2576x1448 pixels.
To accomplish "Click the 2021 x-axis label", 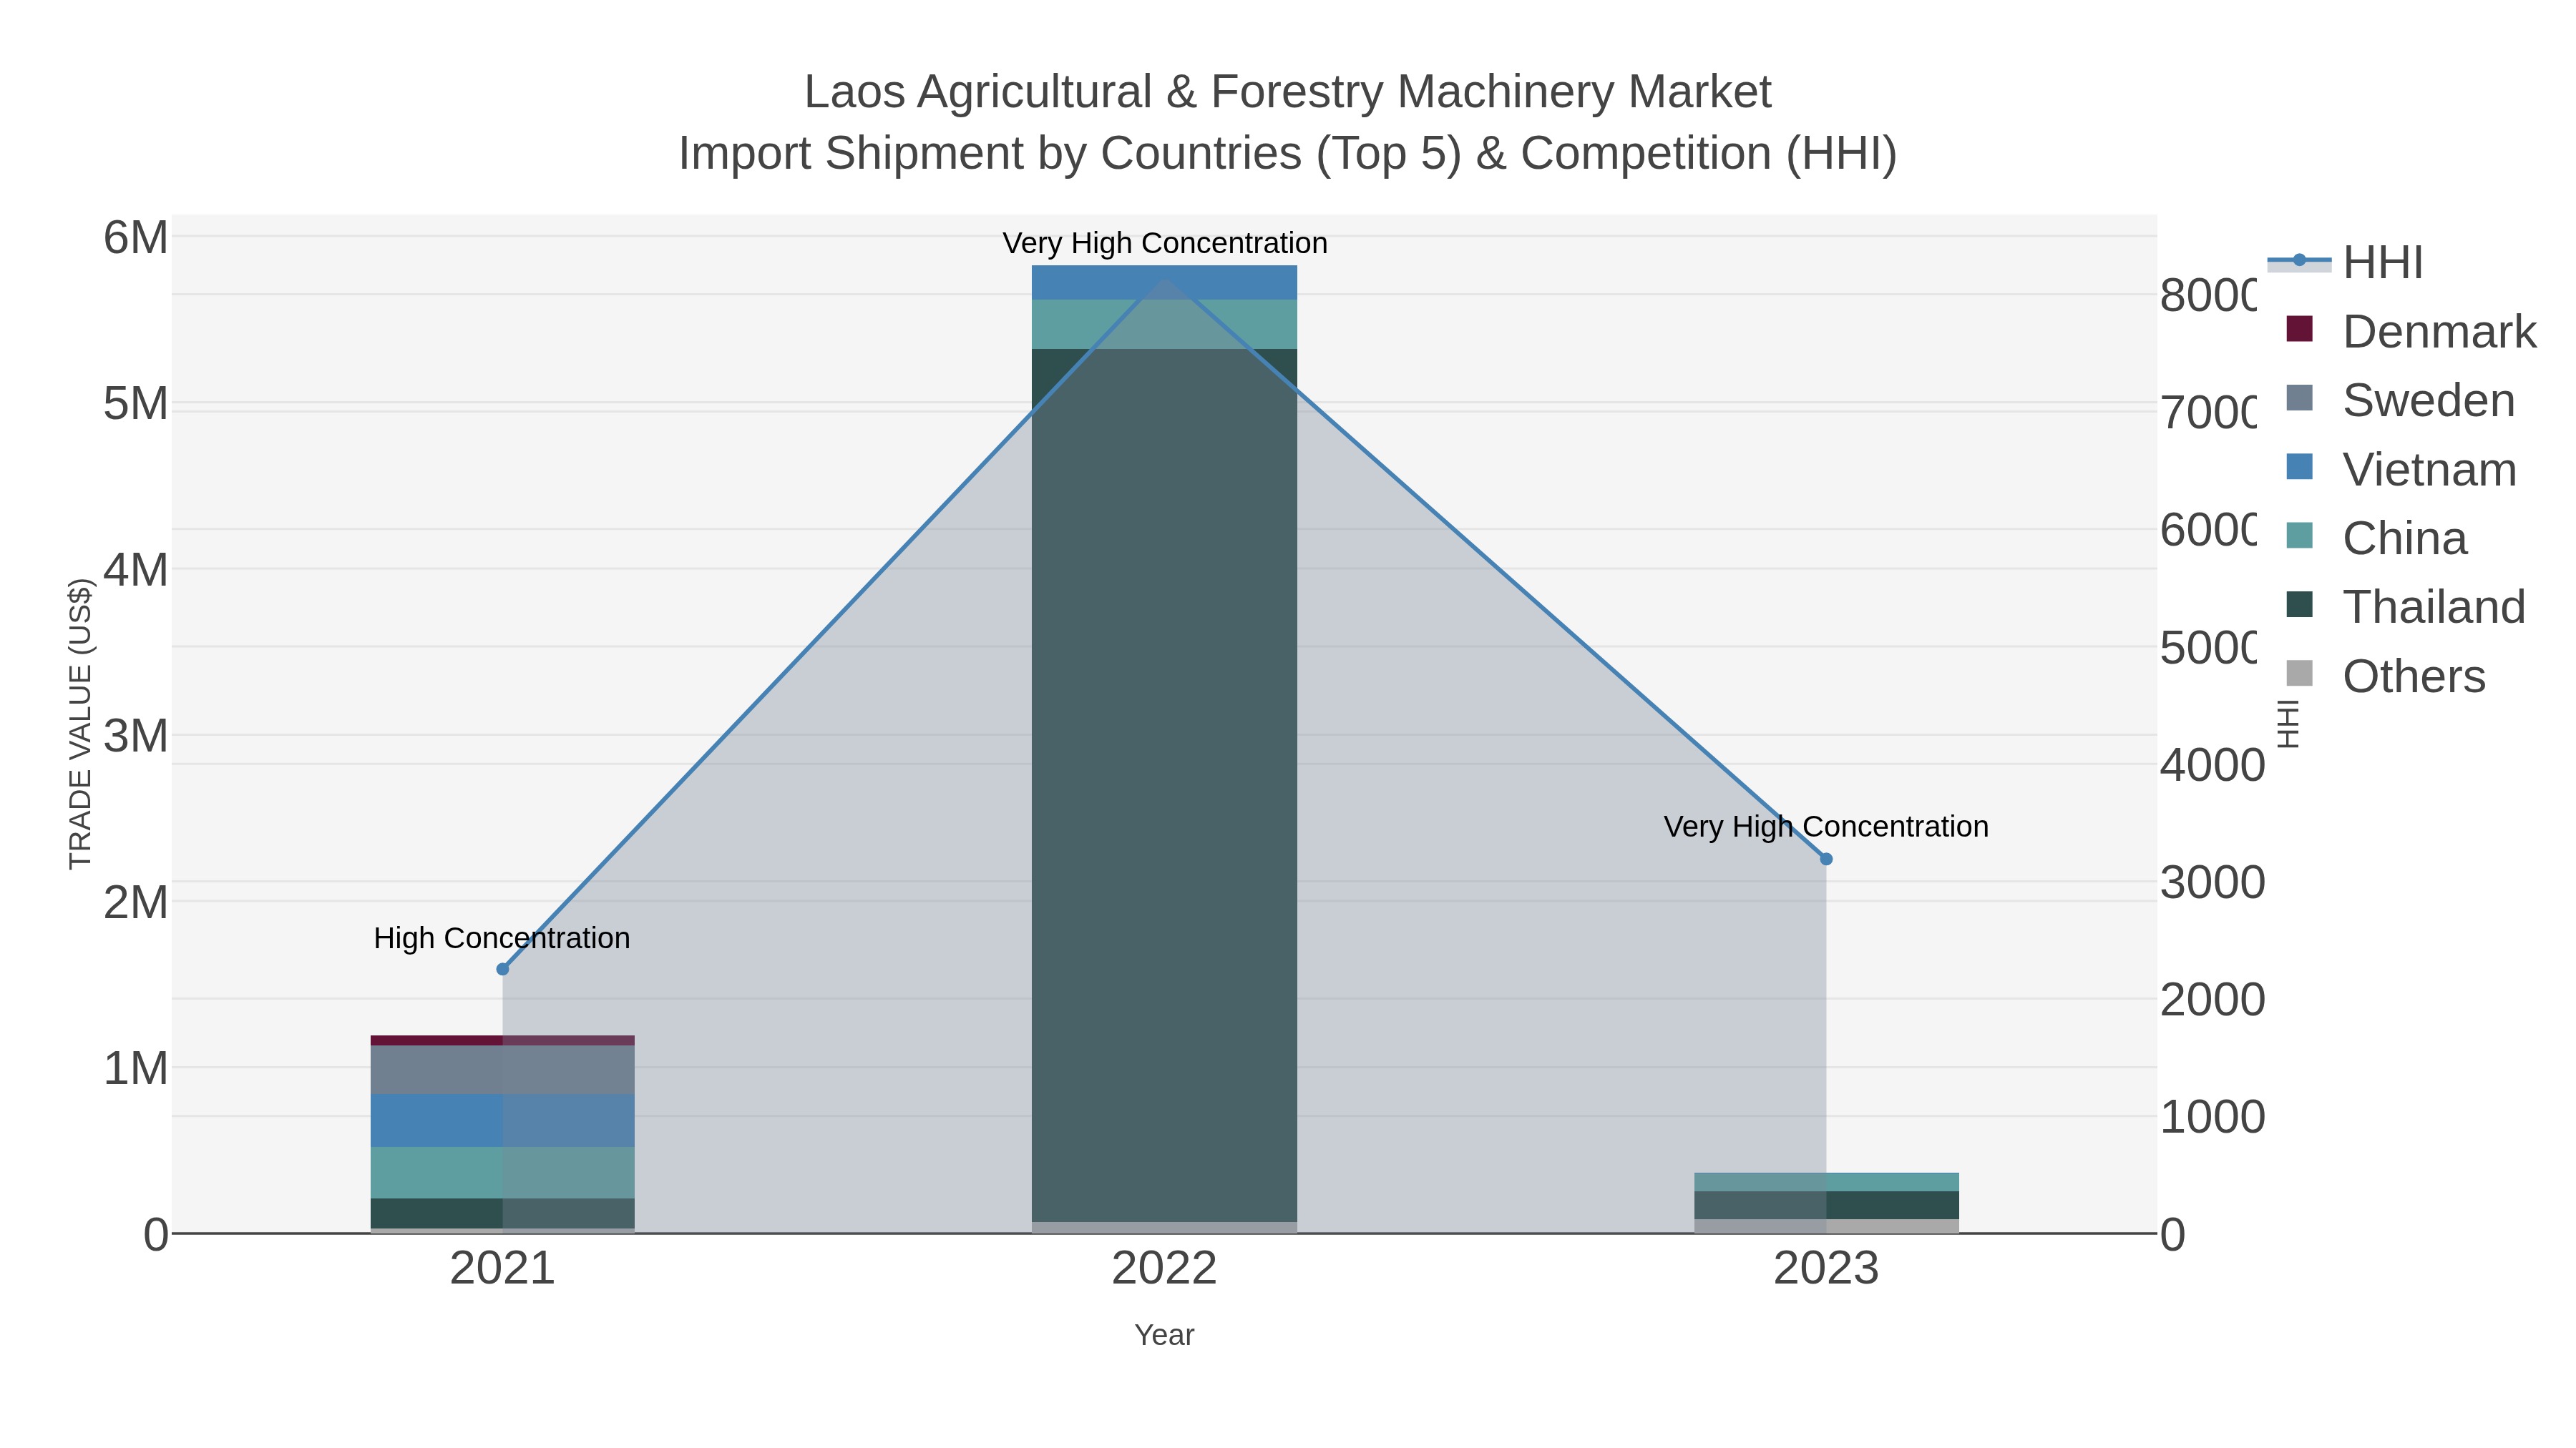I will tap(502, 1268).
